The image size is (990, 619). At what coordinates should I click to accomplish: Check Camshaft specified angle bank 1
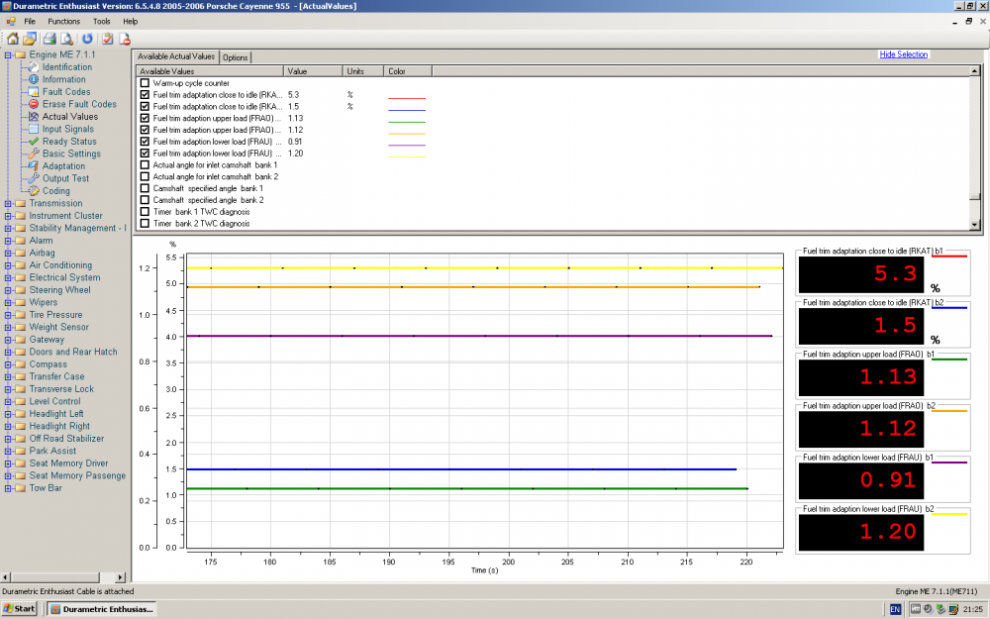point(146,188)
